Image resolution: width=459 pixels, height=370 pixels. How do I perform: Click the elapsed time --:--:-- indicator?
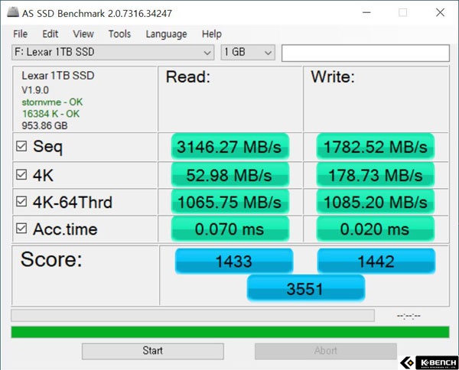point(409,316)
